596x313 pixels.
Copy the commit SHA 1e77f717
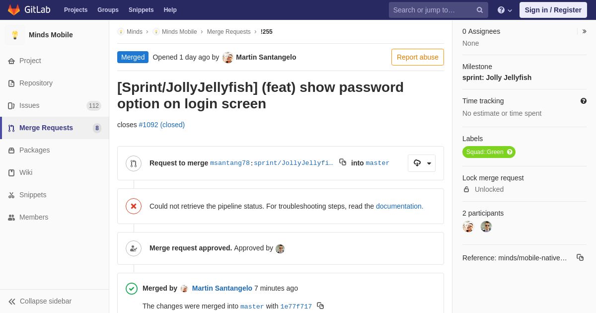tap(320, 306)
